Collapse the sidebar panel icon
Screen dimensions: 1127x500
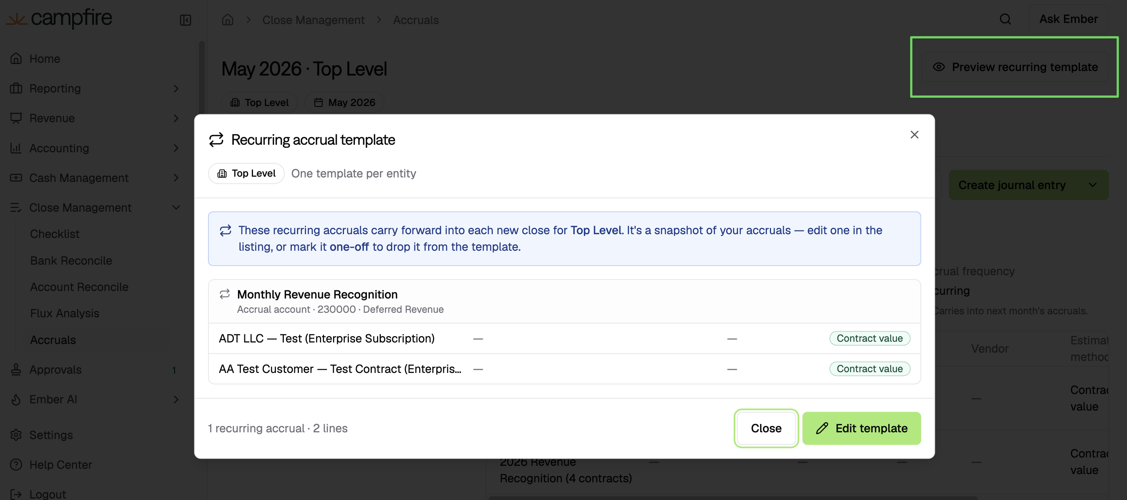tap(185, 20)
